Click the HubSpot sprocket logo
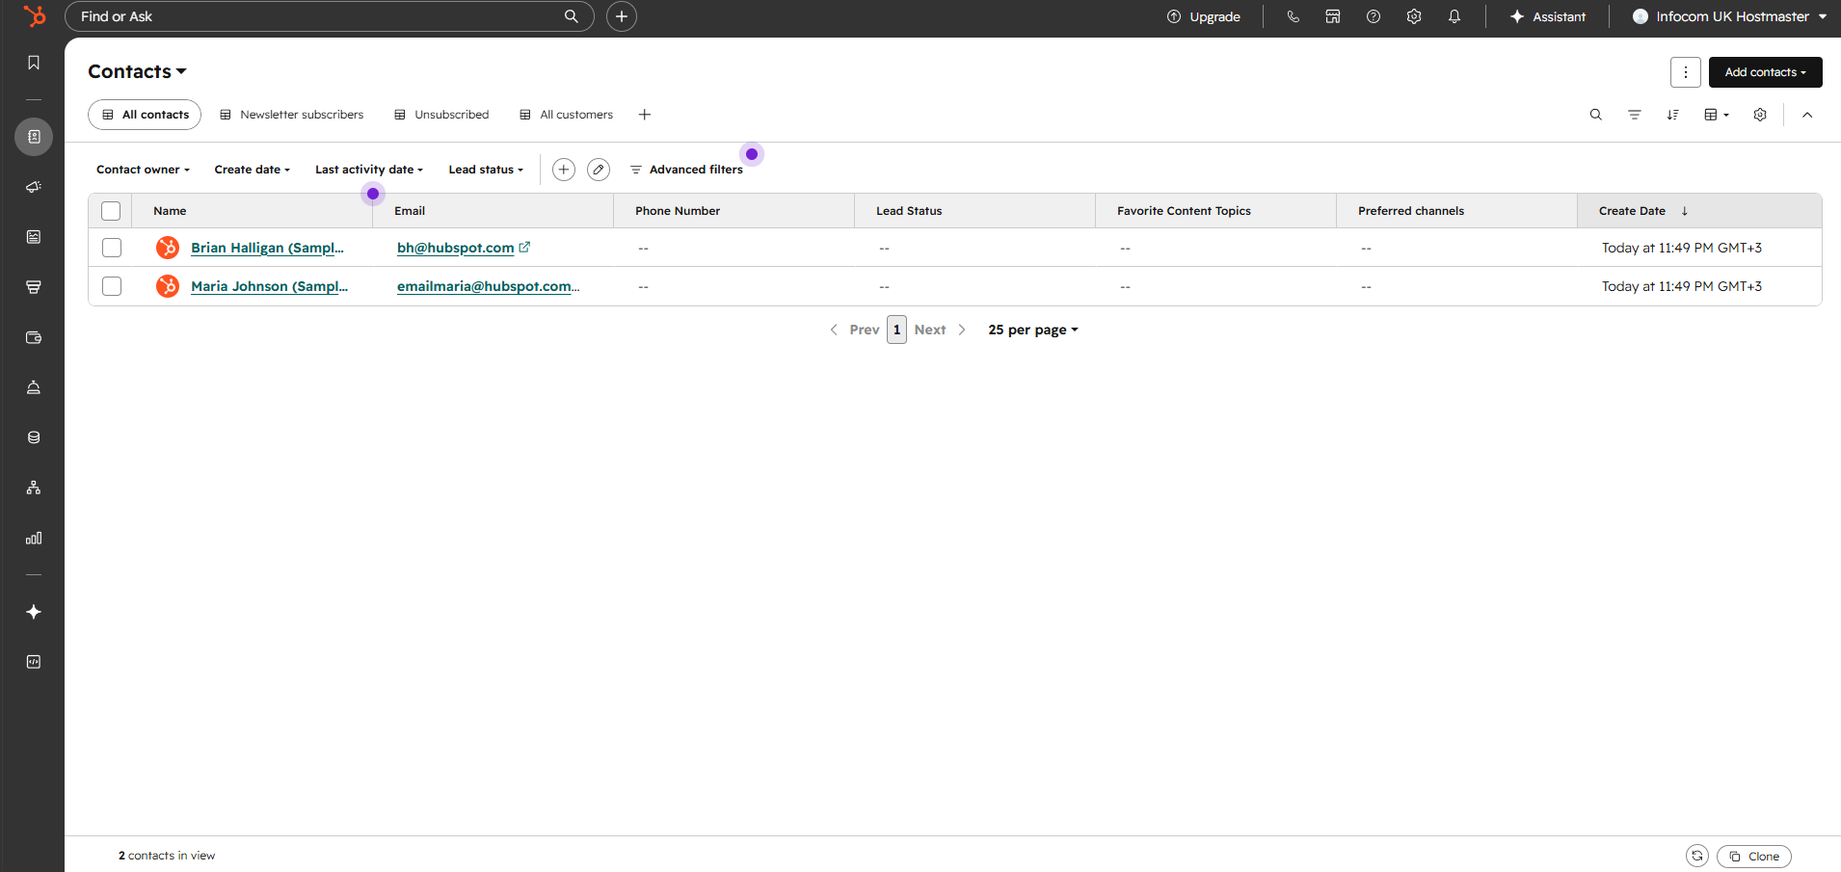The width and height of the screenshot is (1841, 872). pyautogui.click(x=34, y=16)
